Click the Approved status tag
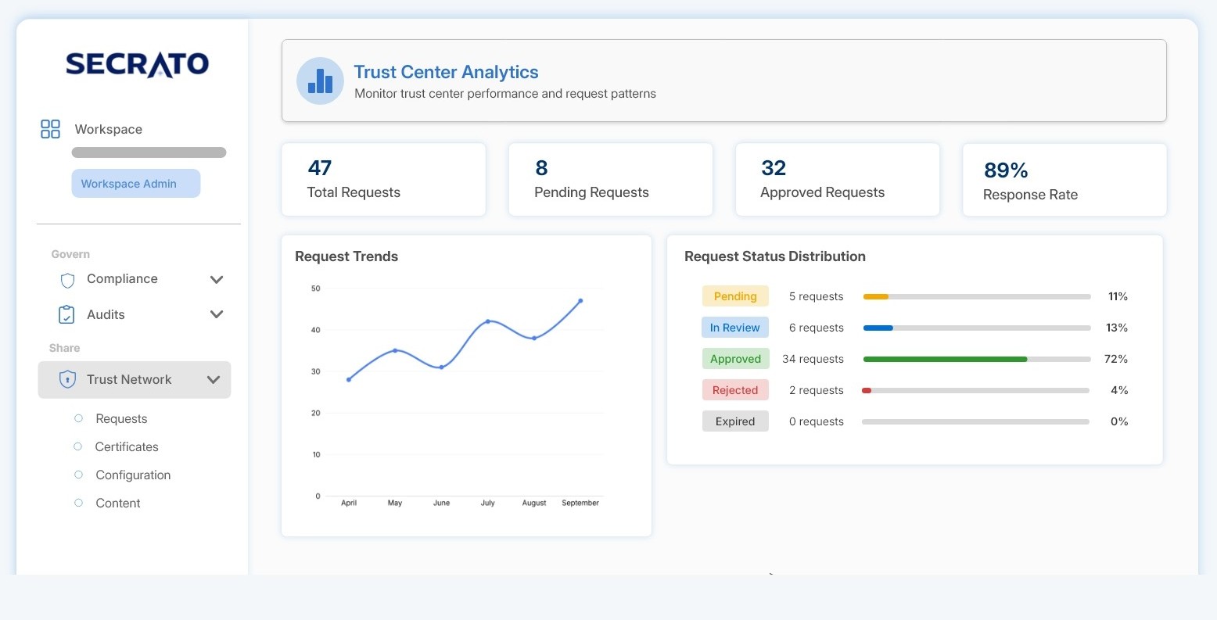Screen dimensions: 1217x620 tap(735, 359)
